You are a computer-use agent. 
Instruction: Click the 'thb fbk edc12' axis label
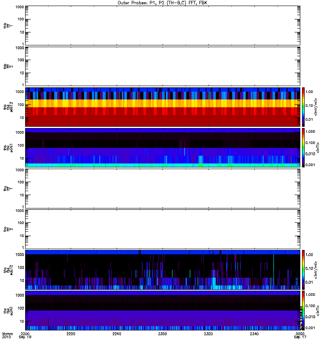pos(8,107)
